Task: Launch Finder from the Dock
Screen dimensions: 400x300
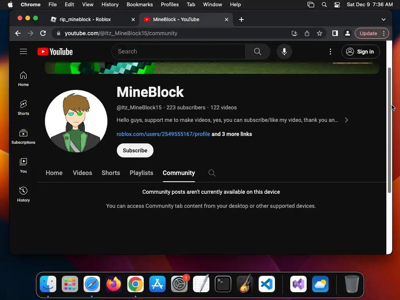Action: (x=48, y=284)
